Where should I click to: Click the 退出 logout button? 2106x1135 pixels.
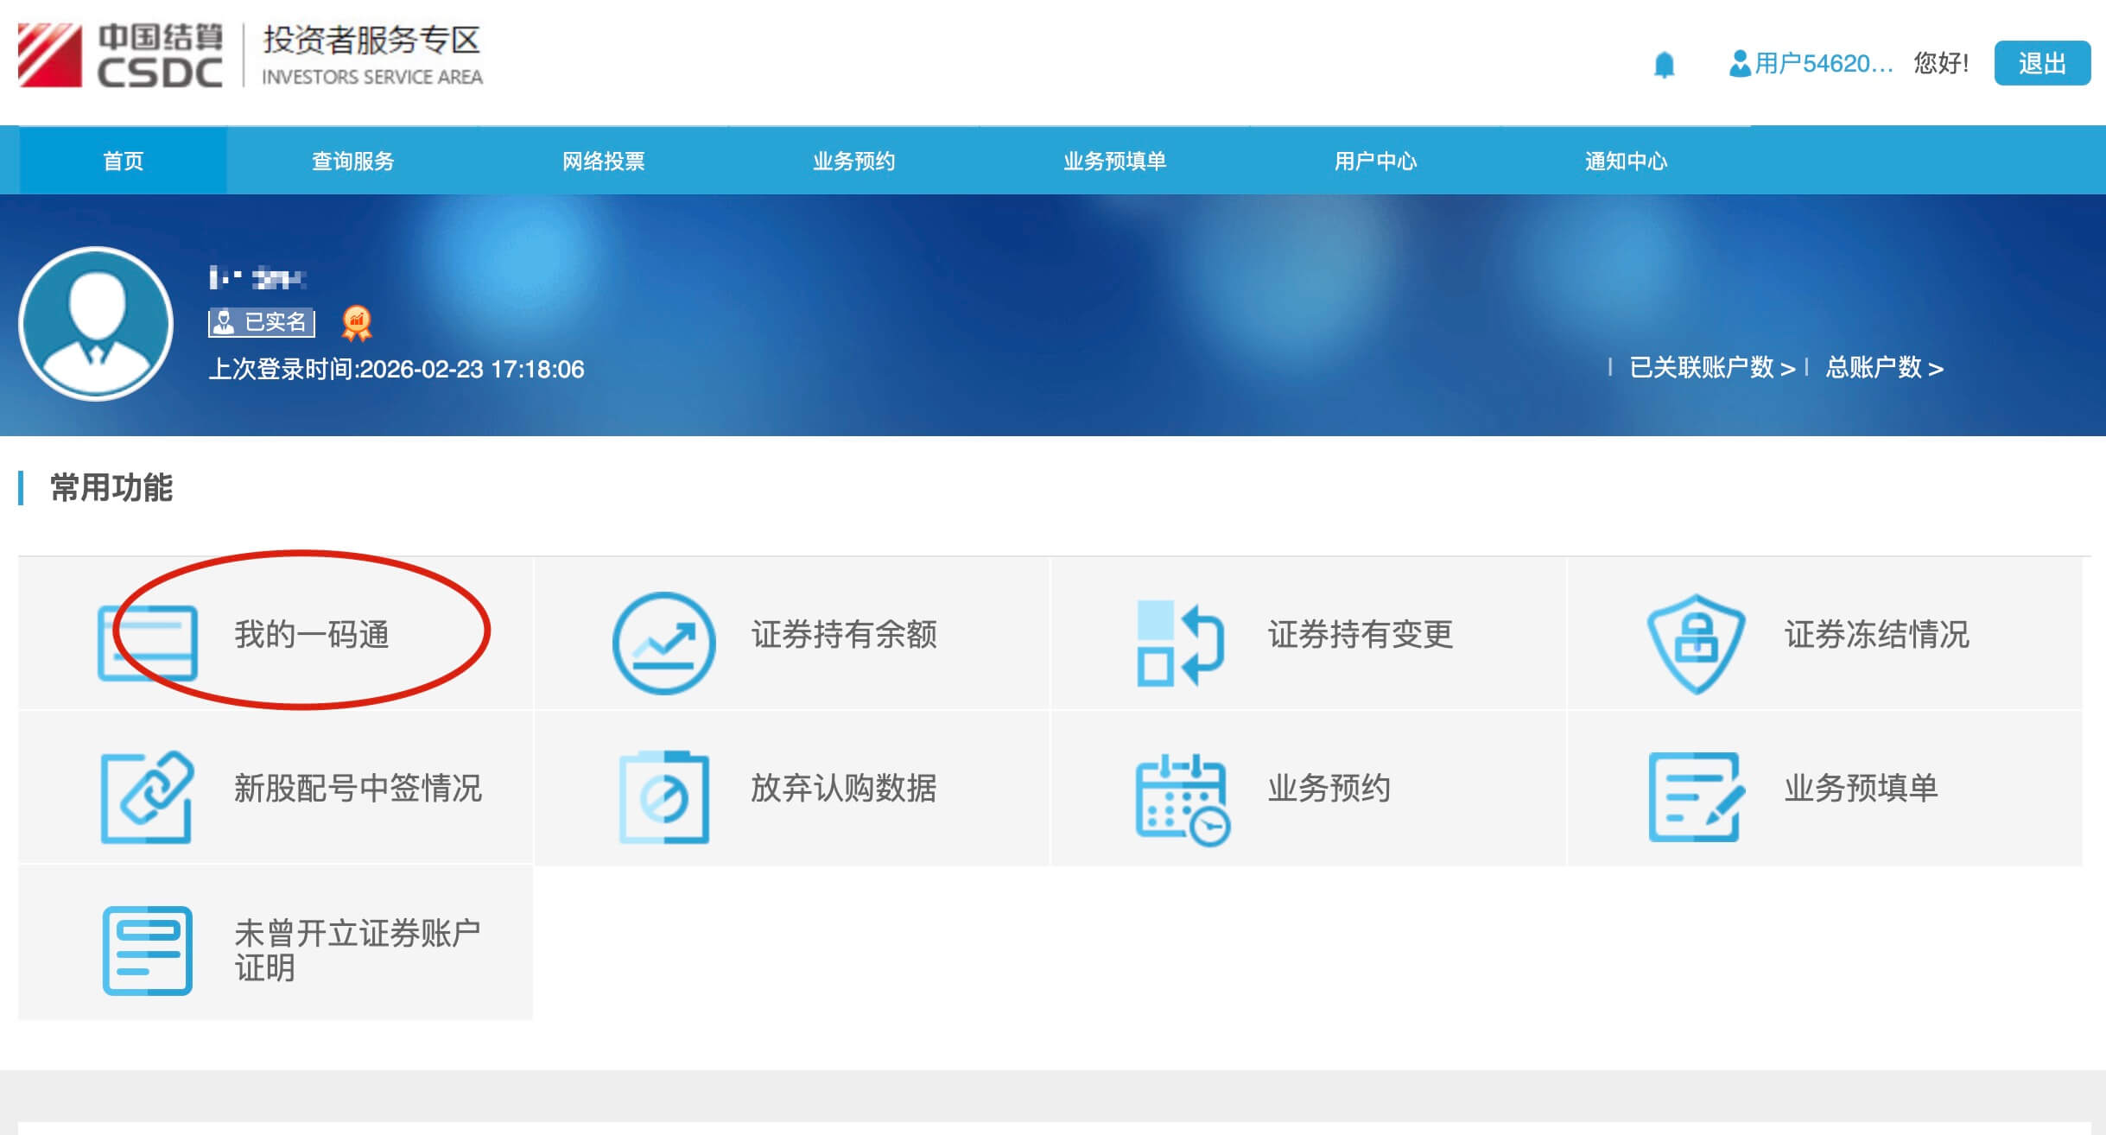(x=2042, y=63)
